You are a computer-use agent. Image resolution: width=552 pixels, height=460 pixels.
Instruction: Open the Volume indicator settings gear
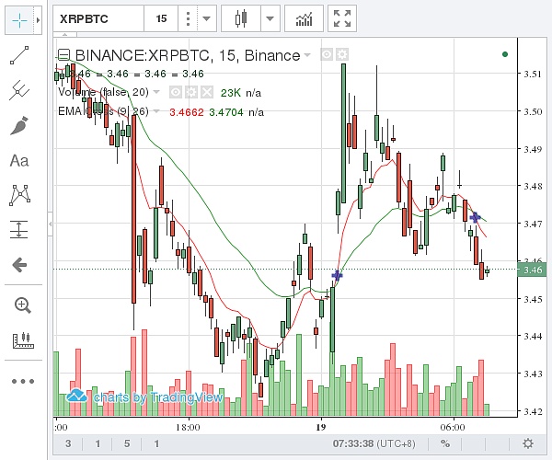(191, 93)
